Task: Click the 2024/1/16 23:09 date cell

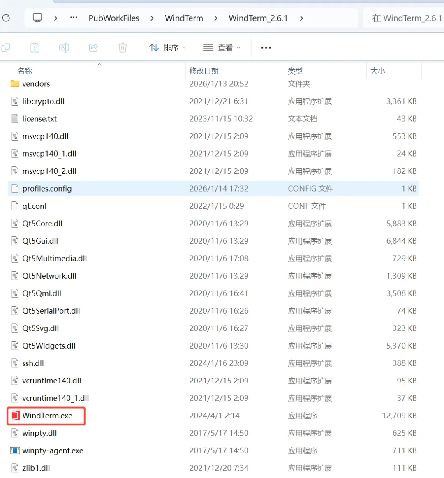Action: click(x=219, y=363)
